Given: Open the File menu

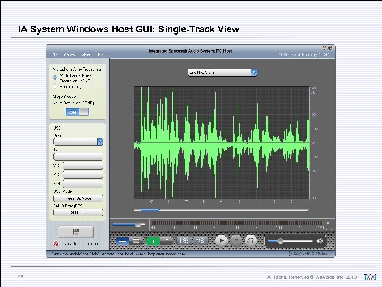Looking at the screenshot, I should click(x=55, y=55).
